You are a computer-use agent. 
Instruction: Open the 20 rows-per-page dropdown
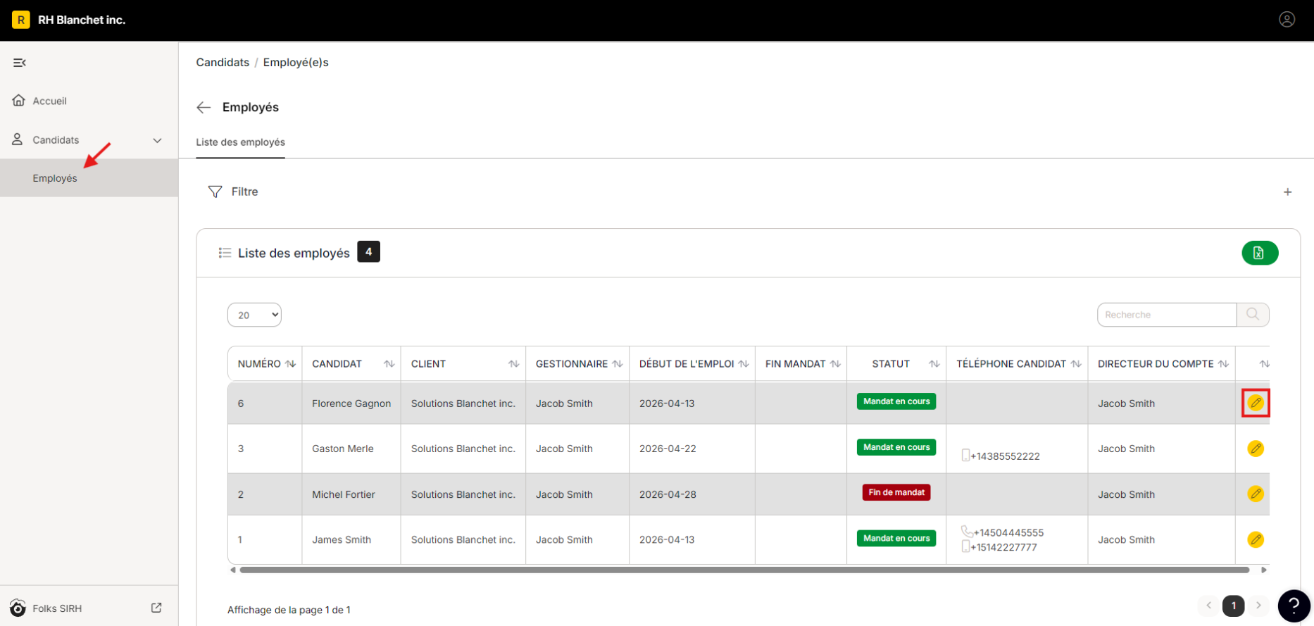click(254, 315)
